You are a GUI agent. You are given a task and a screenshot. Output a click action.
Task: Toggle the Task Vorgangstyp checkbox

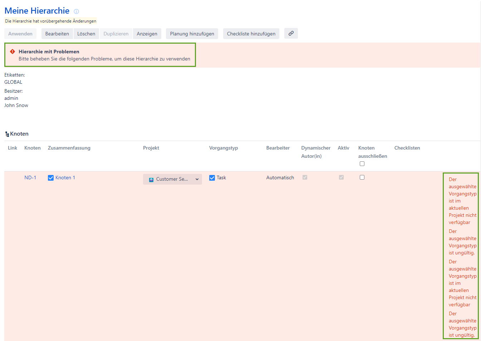[212, 178]
